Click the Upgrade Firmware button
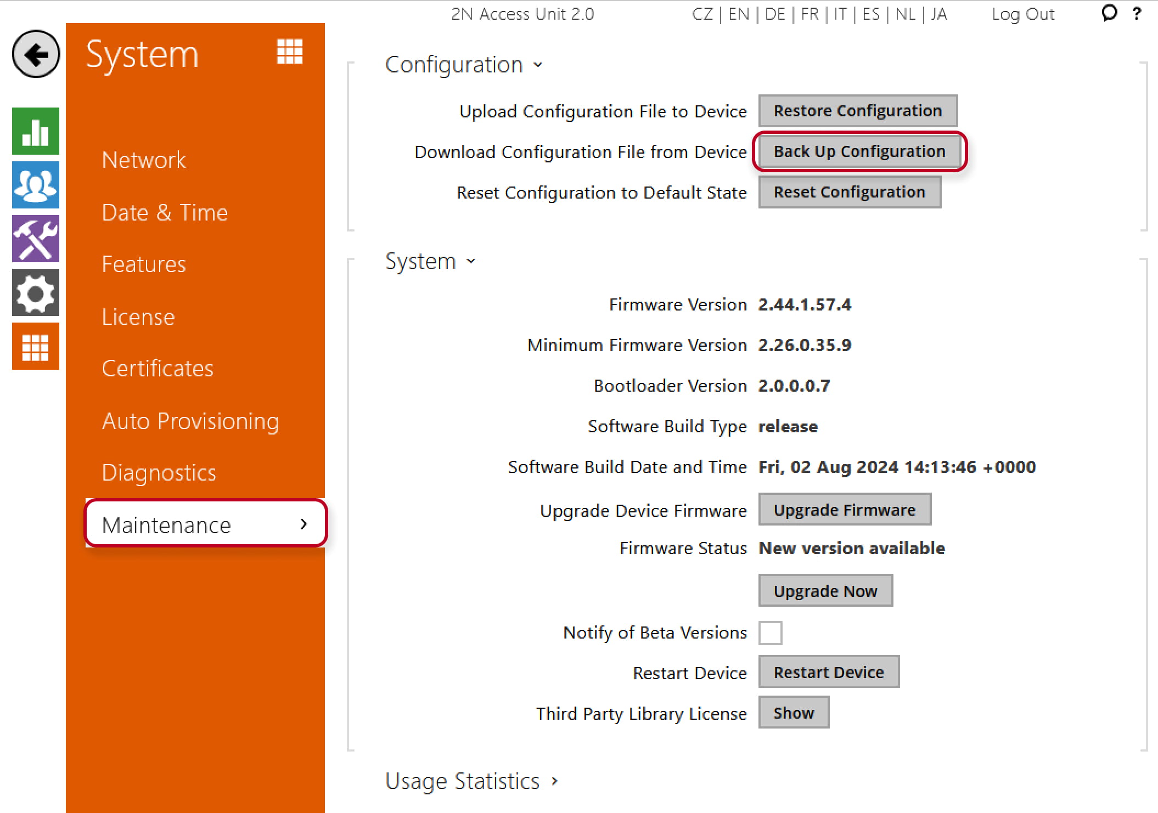This screenshot has height=813, width=1158. 845,510
